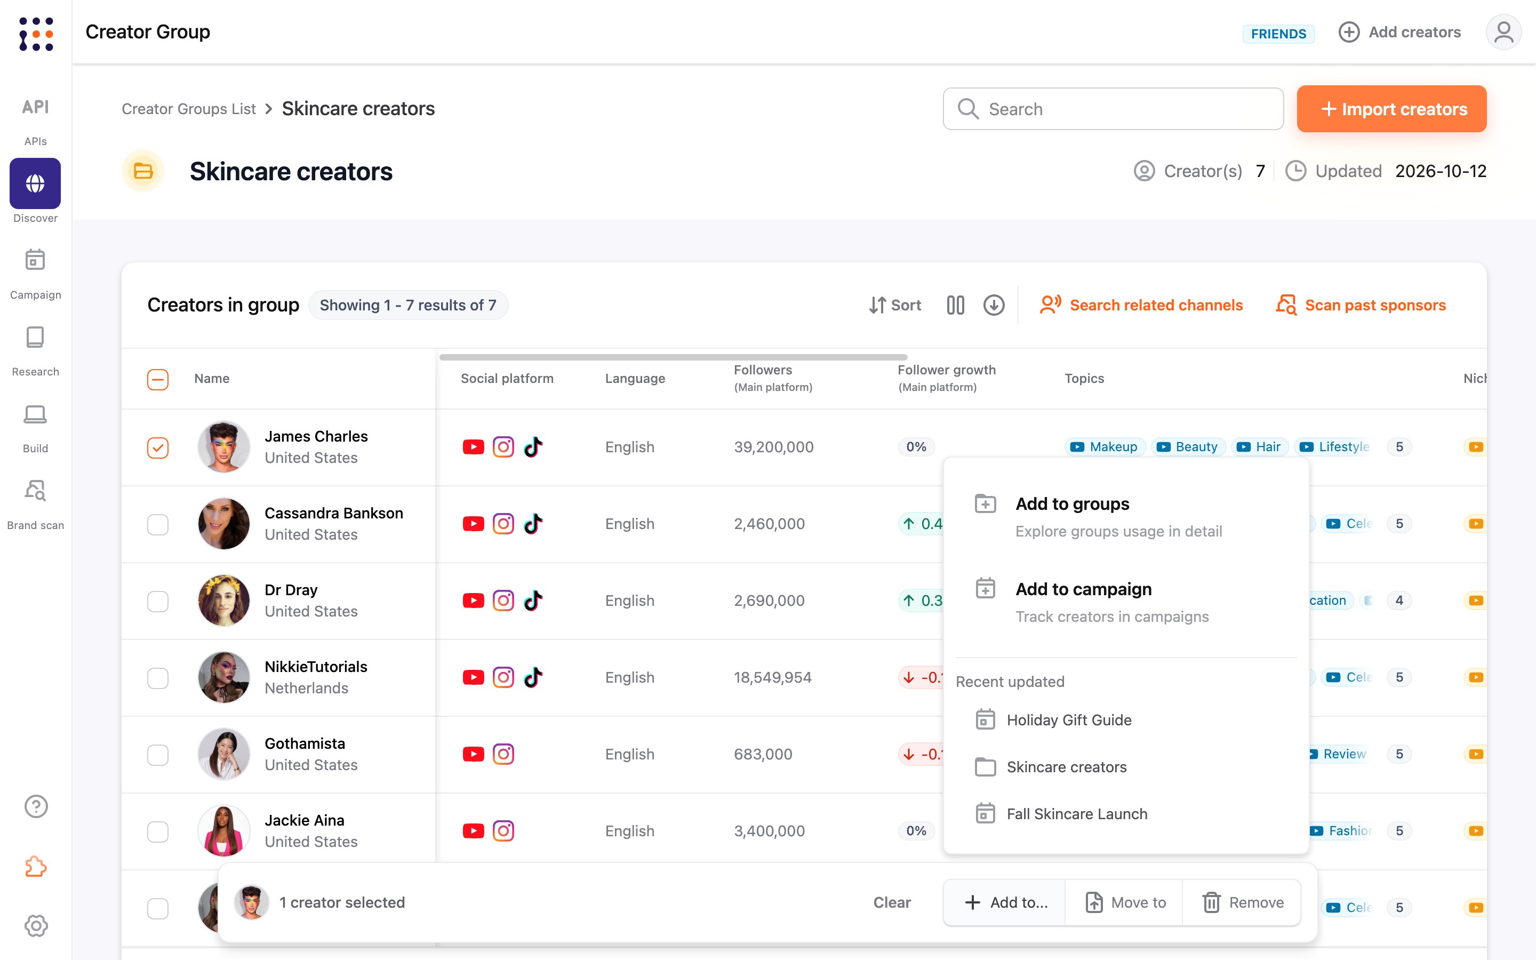Open the Add to... dropdown

pyautogui.click(x=1005, y=902)
